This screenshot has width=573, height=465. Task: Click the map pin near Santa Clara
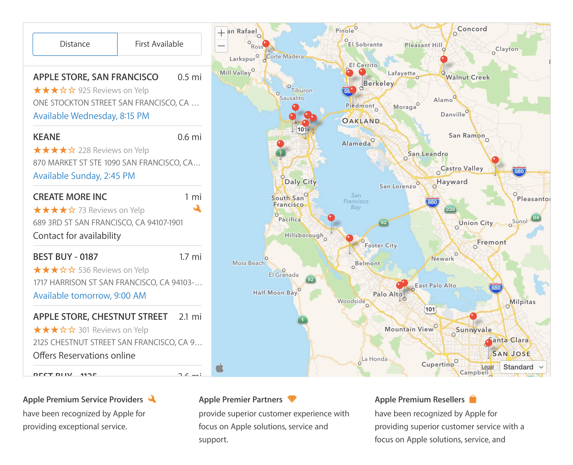[488, 343]
